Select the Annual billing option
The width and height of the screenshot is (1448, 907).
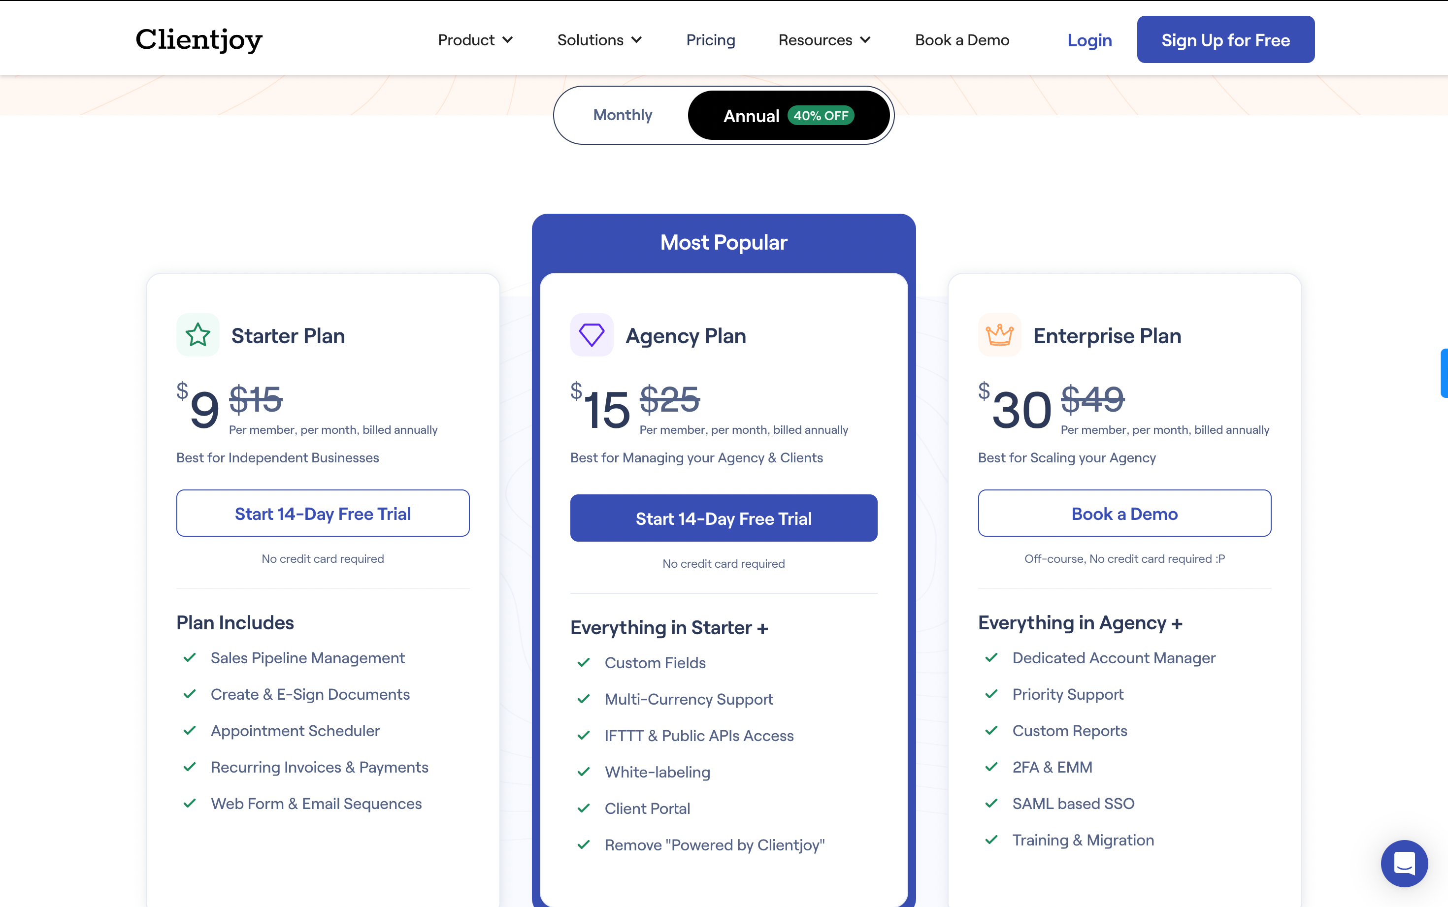pyautogui.click(x=752, y=115)
